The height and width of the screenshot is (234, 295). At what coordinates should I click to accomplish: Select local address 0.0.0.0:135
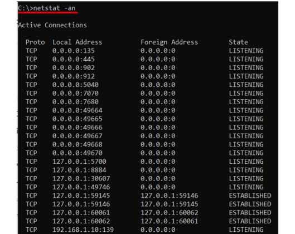point(74,51)
